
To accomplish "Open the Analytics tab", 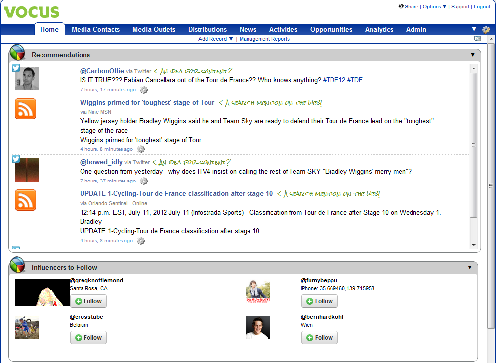I will point(379,30).
